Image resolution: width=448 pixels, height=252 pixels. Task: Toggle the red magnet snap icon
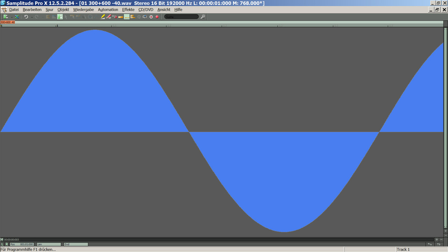tap(115, 16)
